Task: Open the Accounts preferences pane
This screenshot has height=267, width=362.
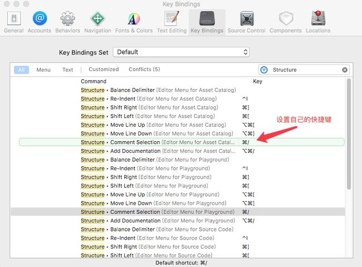Action: click(x=40, y=22)
